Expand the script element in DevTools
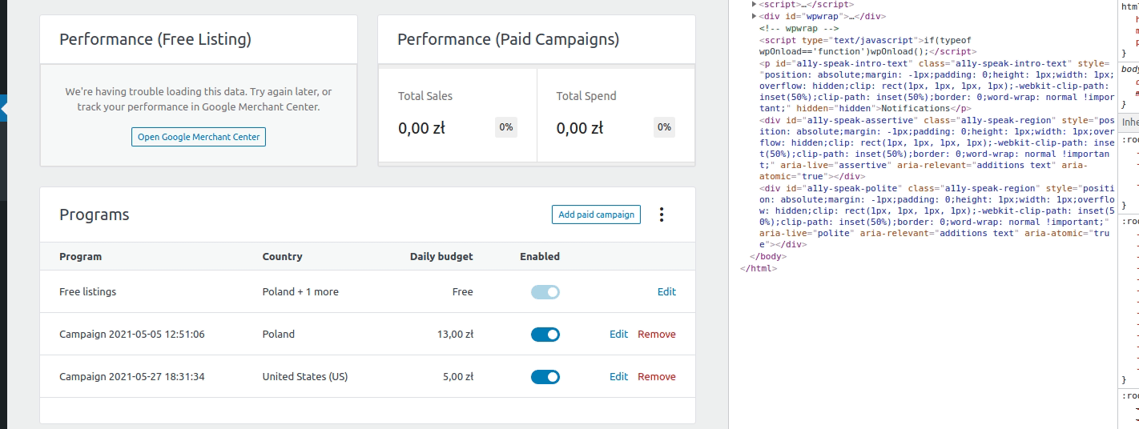 coord(755,5)
